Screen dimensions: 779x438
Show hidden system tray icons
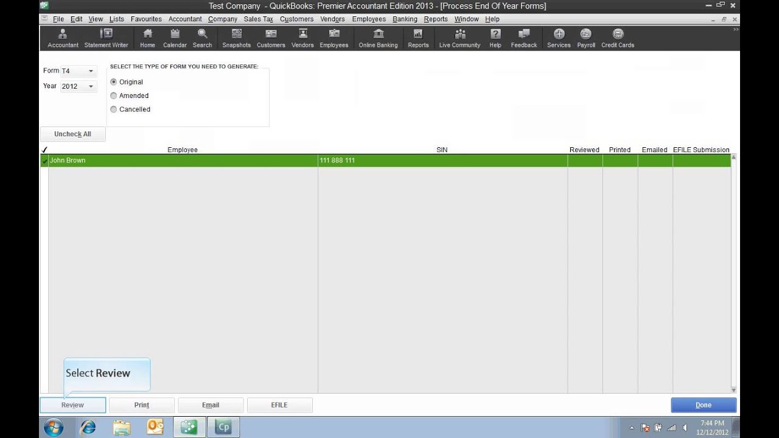pyautogui.click(x=631, y=428)
